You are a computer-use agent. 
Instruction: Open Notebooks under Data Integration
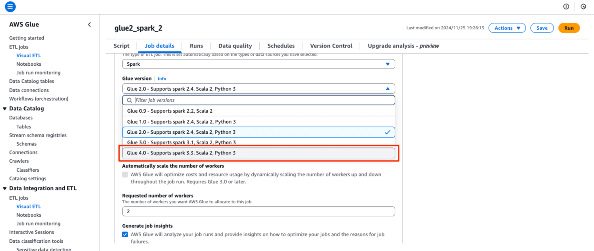tap(29, 215)
